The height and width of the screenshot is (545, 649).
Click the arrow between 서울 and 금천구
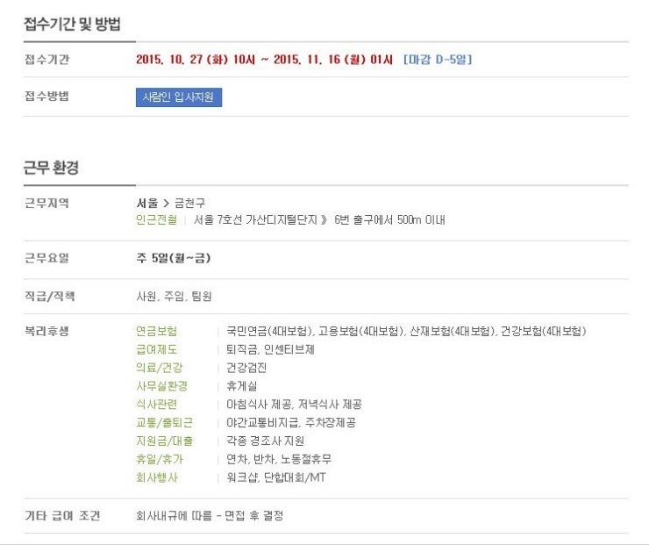166,203
